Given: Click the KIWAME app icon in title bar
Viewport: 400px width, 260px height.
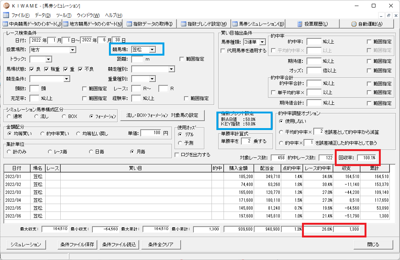Looking at the screenshot, I should click(x=6, y=6).
